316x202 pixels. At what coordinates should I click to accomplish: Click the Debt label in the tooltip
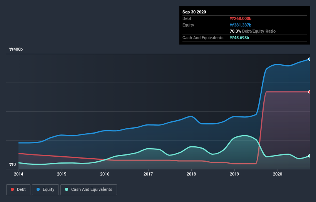[187, 18]
